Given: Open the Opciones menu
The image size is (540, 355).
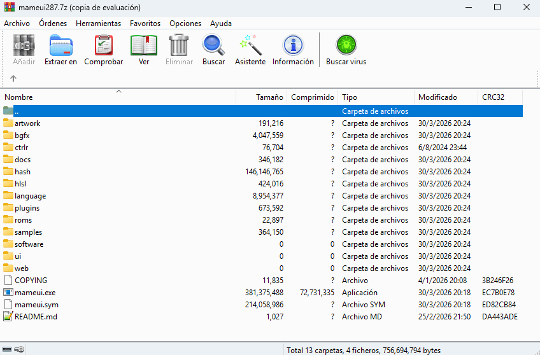Looking at the screenshot, I should click(185, 24).
